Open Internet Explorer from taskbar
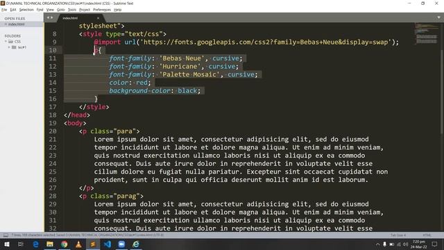 [136, 244]
